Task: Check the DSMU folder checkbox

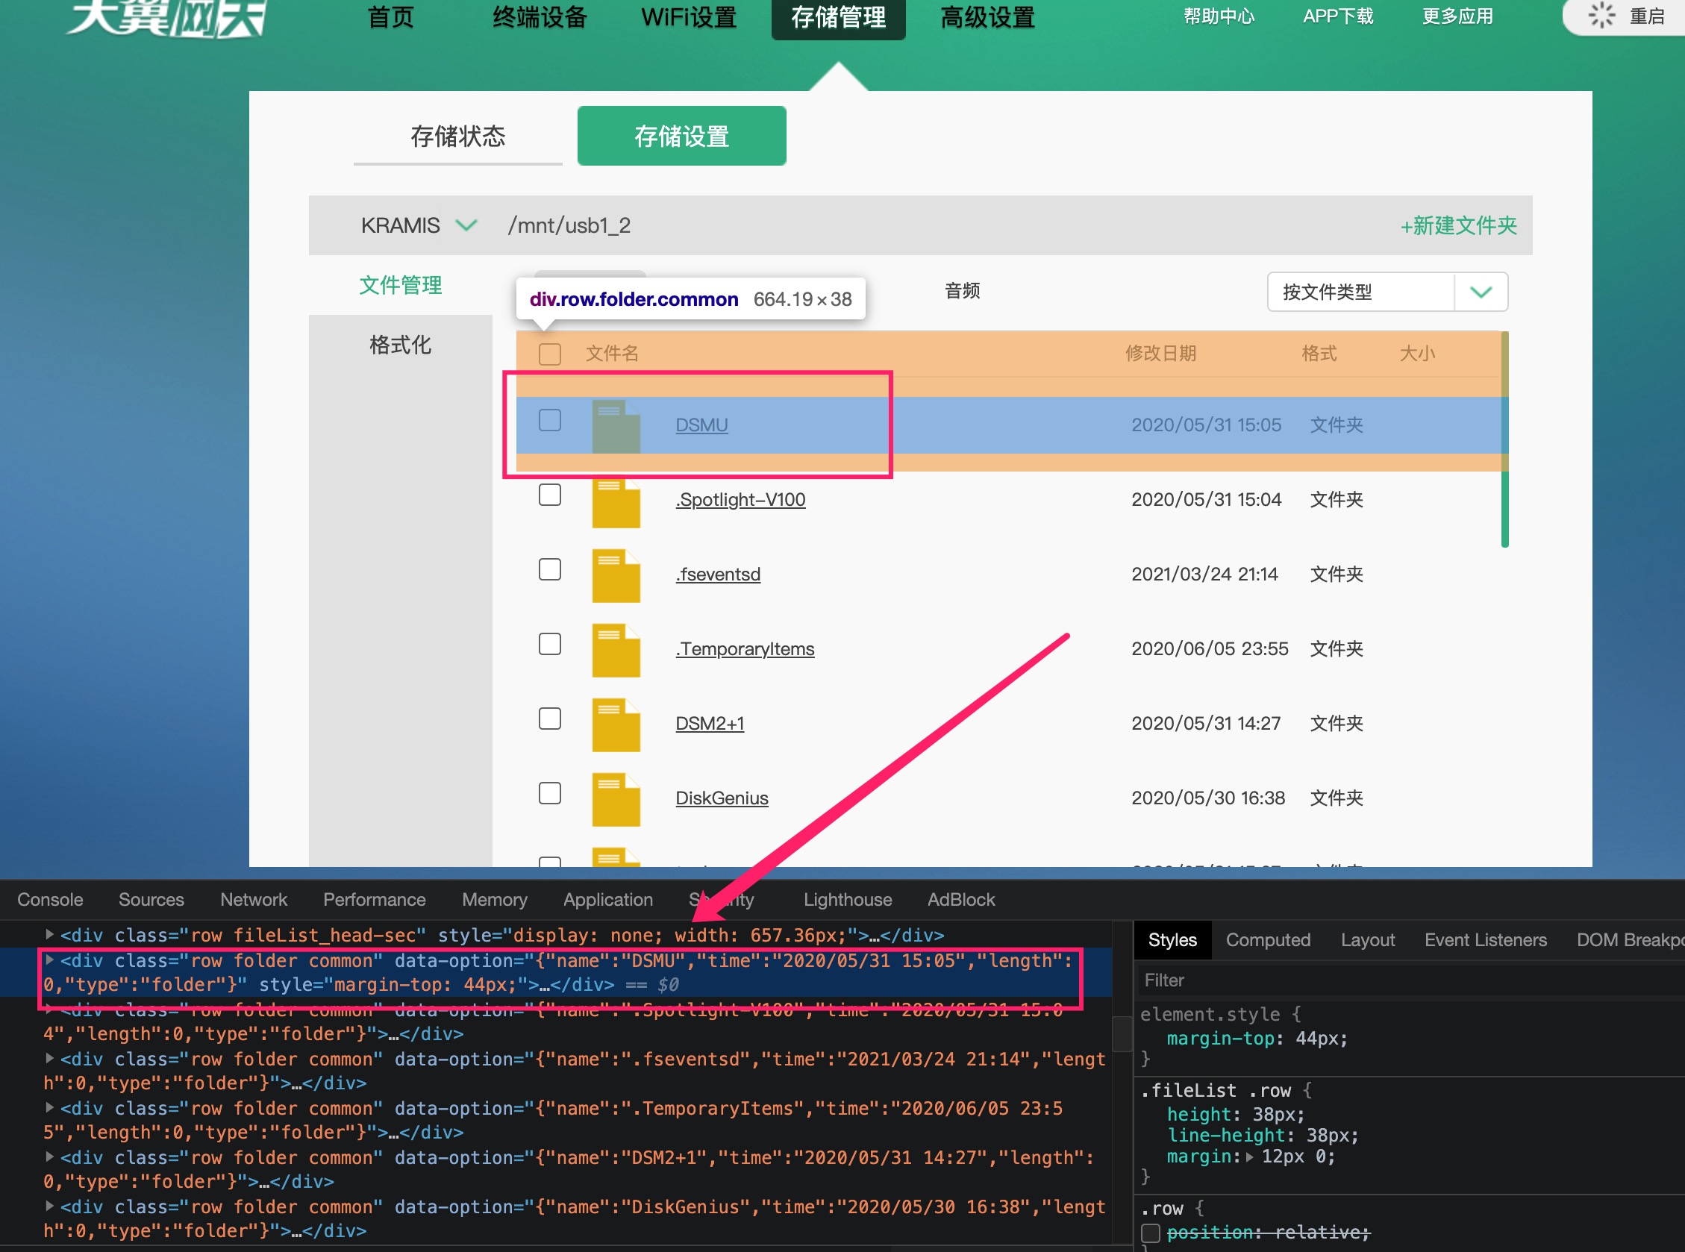Action: pos(549,420)
